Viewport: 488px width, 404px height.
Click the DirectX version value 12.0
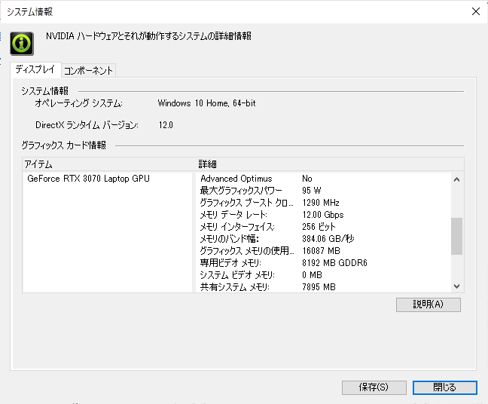166,125
